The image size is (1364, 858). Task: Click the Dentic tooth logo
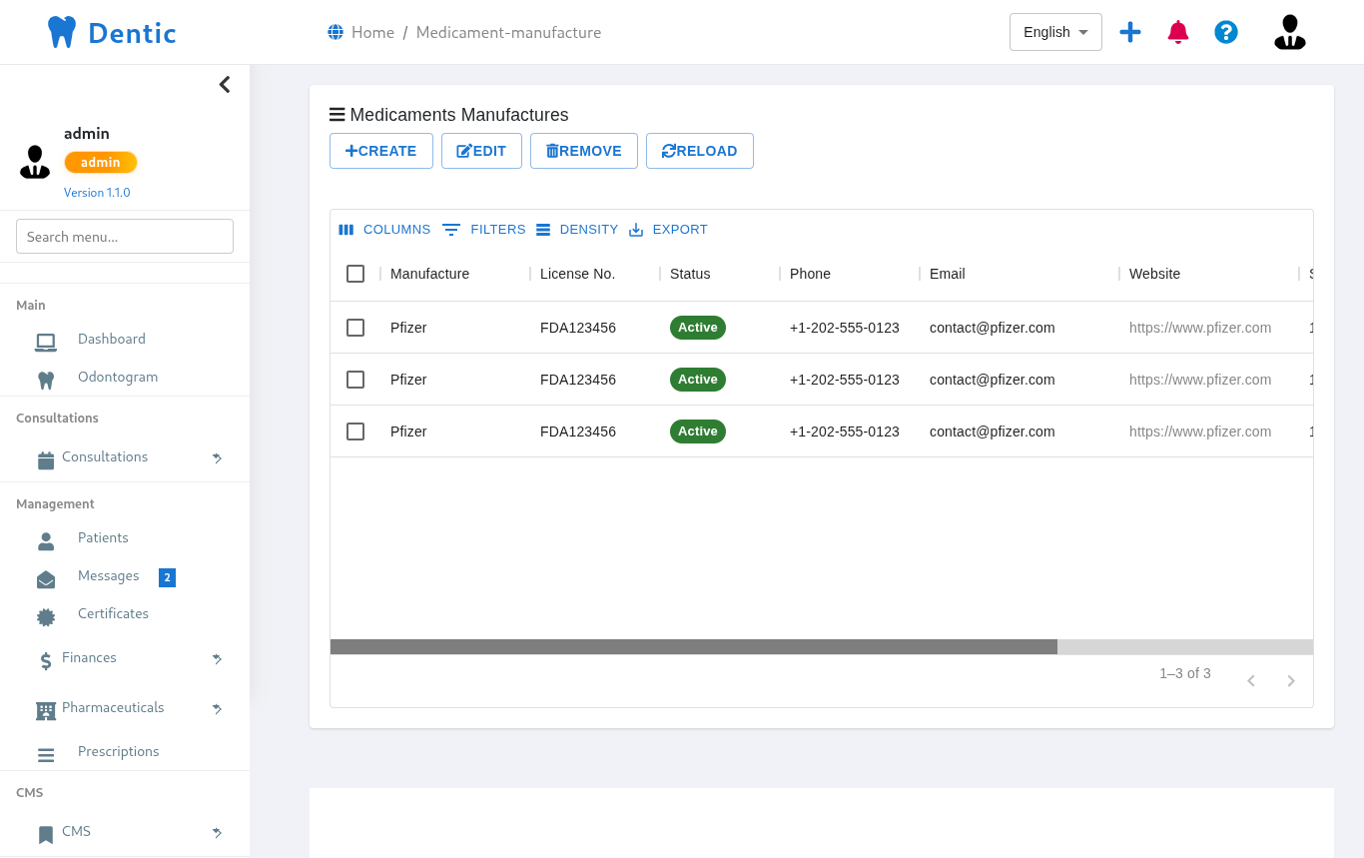click(x=62, y=32)
